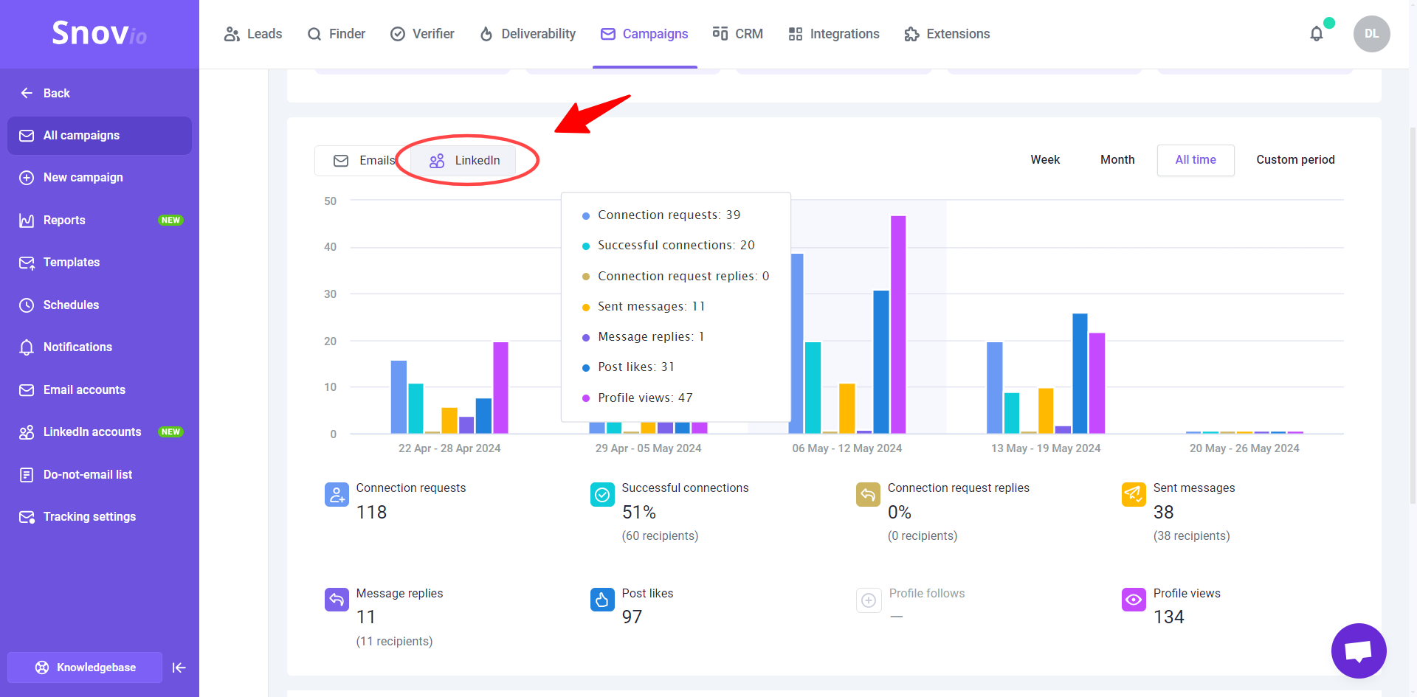This screenshot has height=697, width=1417.
Task: Click the Connection requests stat icon
Action: click(x=337, y=494)
